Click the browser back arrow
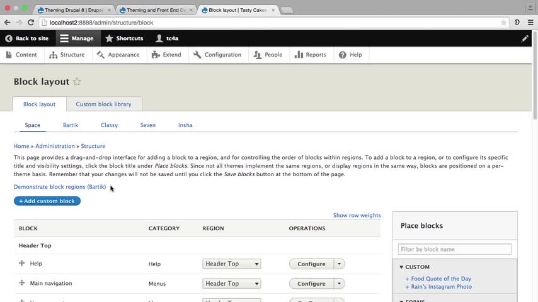The height and width of the screenshot is (302, 538). (8, 23)
